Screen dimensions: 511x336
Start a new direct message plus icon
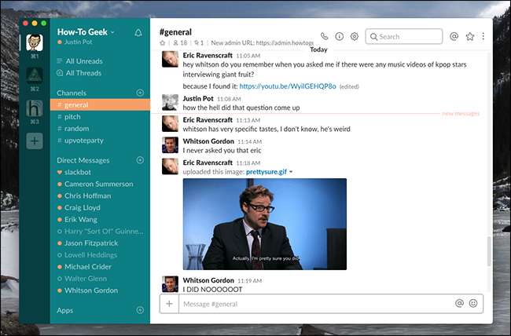(x=140, y=160)
